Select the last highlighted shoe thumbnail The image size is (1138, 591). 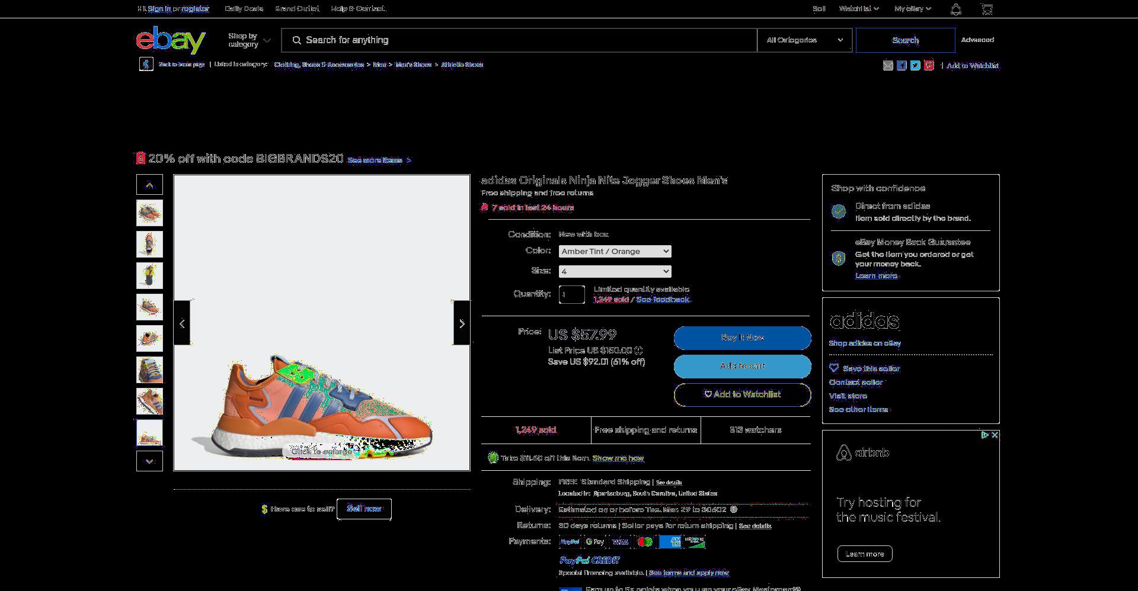tap(149, 433)
